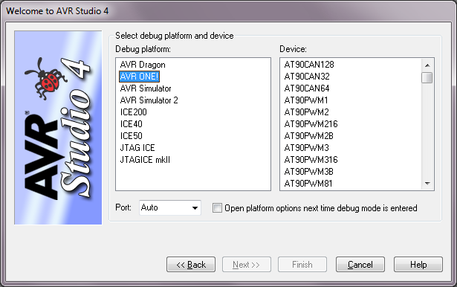Select AT90PWM81 device

click(x=308, y=184)
